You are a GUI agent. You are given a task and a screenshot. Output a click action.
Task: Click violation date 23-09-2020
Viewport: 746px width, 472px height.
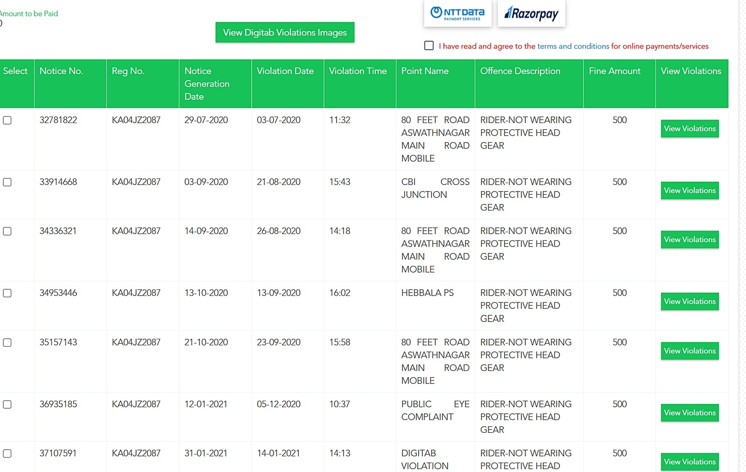pos(278,342)
